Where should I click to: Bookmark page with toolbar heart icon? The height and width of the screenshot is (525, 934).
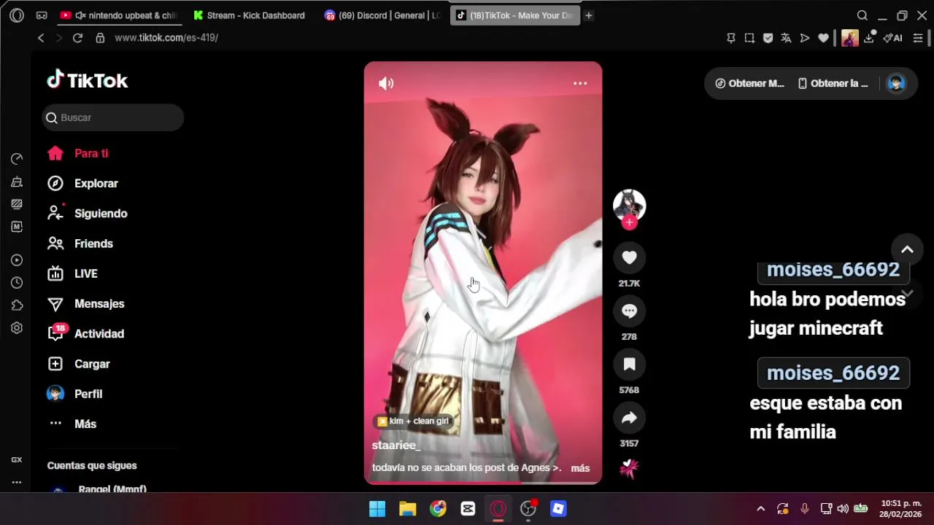tap(823, 38)
